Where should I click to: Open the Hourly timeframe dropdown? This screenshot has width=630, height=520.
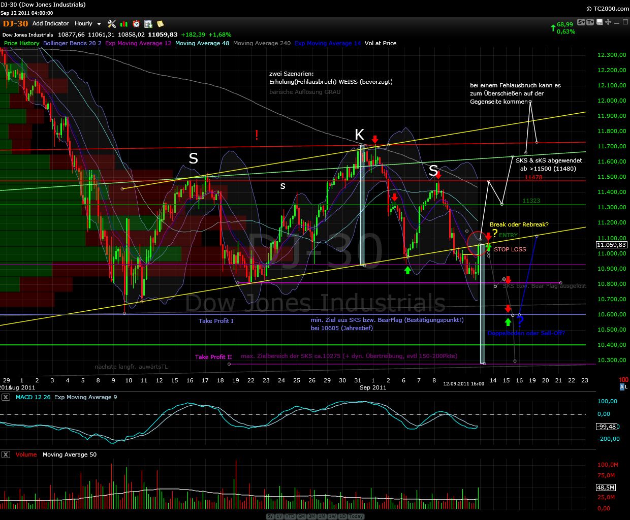[88, 23]
